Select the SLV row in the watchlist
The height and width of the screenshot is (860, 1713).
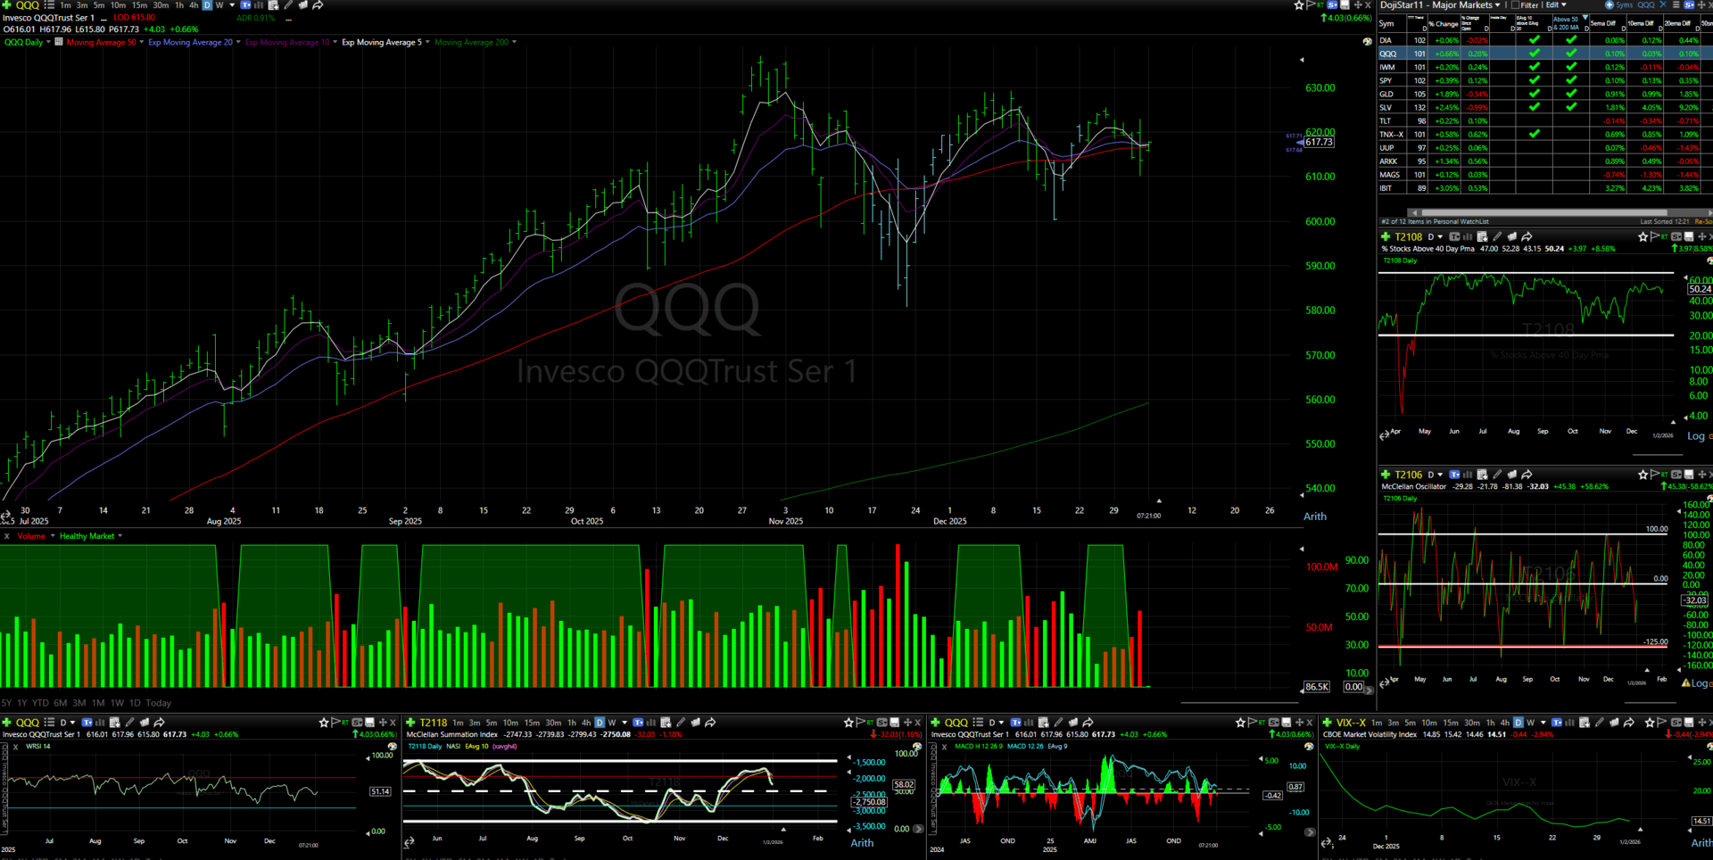click(1544, 107)
